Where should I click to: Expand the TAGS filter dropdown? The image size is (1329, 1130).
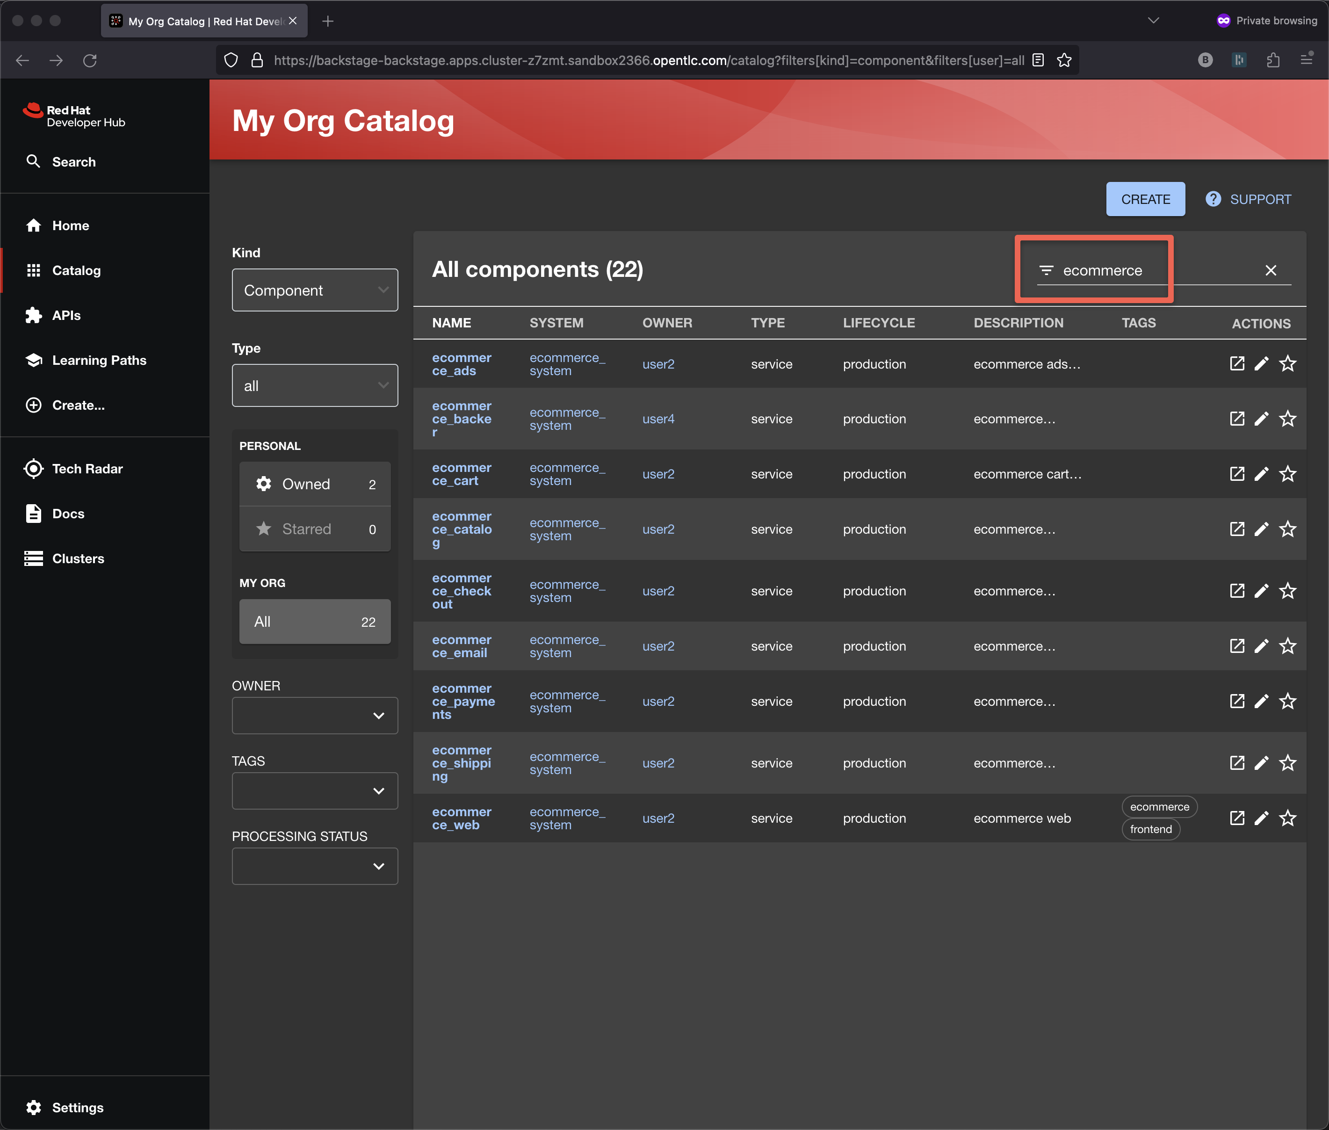(x=314, y=791)
